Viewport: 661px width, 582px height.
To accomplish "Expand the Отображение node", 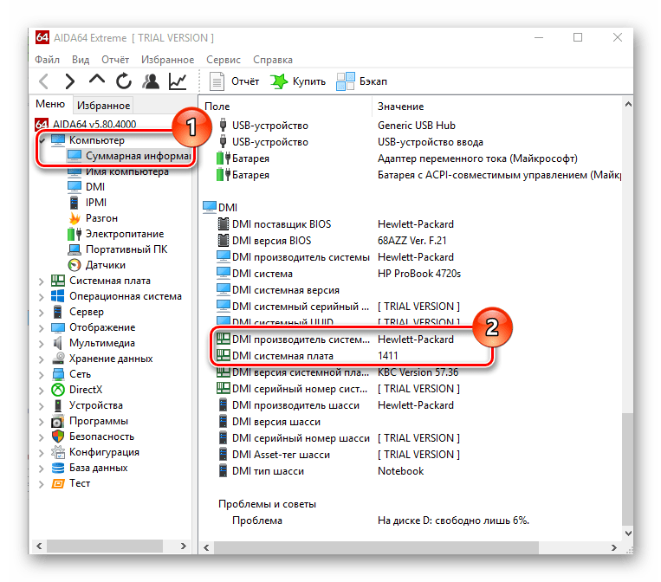I will [41, 328].
